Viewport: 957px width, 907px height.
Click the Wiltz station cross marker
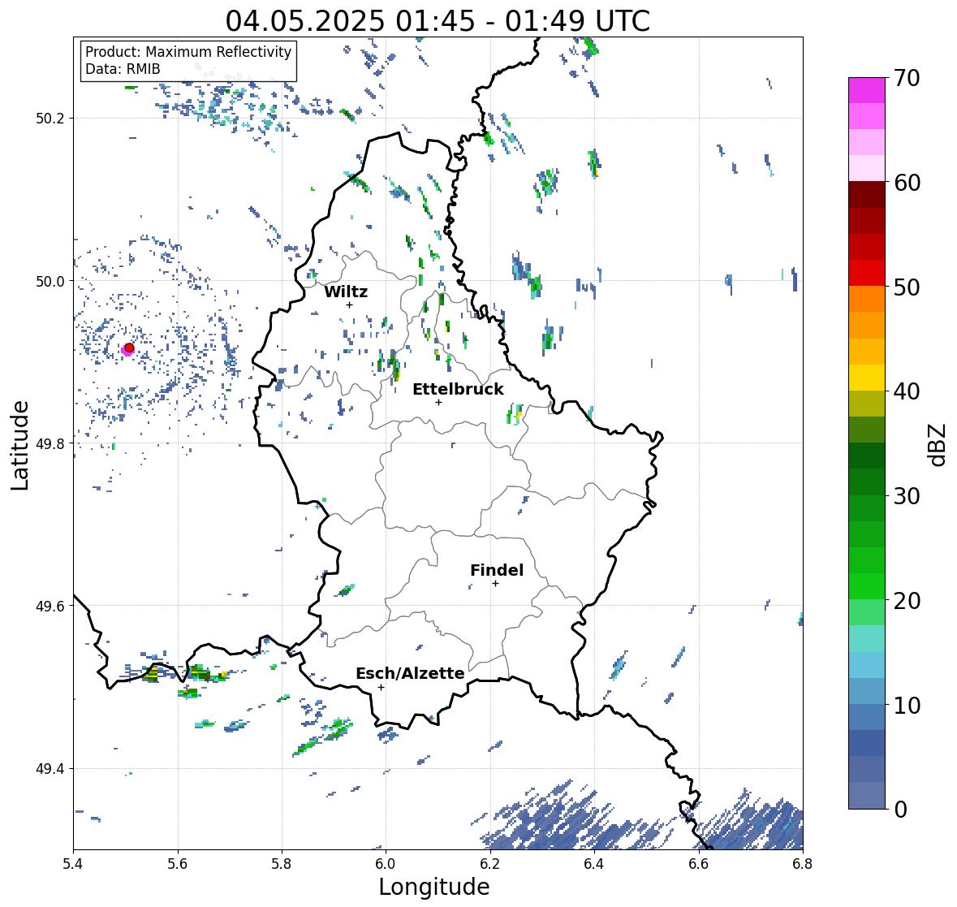(x=349, y=304)
